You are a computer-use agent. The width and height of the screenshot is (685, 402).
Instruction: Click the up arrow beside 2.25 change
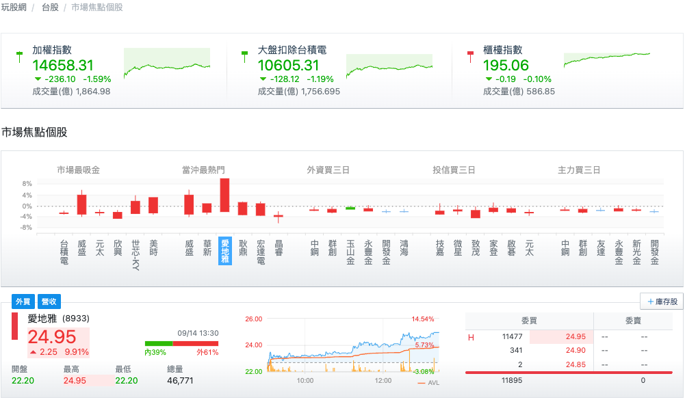[x=34, y=352]
